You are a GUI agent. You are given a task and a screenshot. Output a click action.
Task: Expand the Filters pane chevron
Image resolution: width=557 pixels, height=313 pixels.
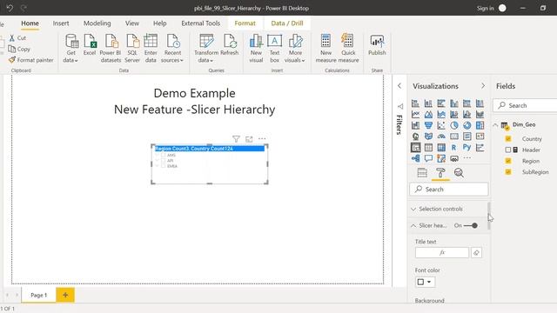click(399, 86)
